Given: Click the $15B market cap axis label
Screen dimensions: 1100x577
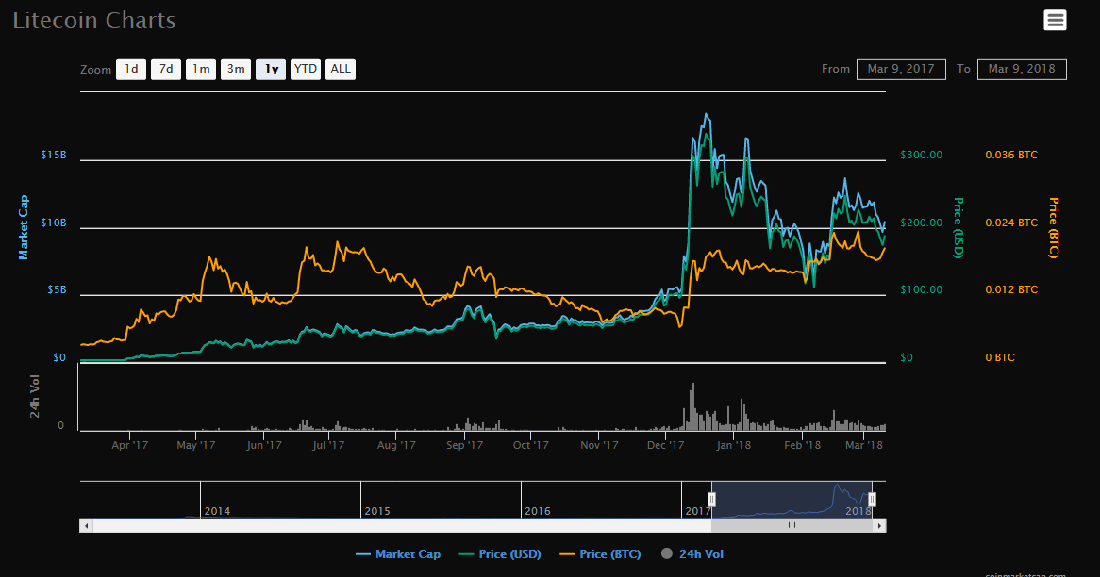Looking at the screenshot, I should 54,155.
